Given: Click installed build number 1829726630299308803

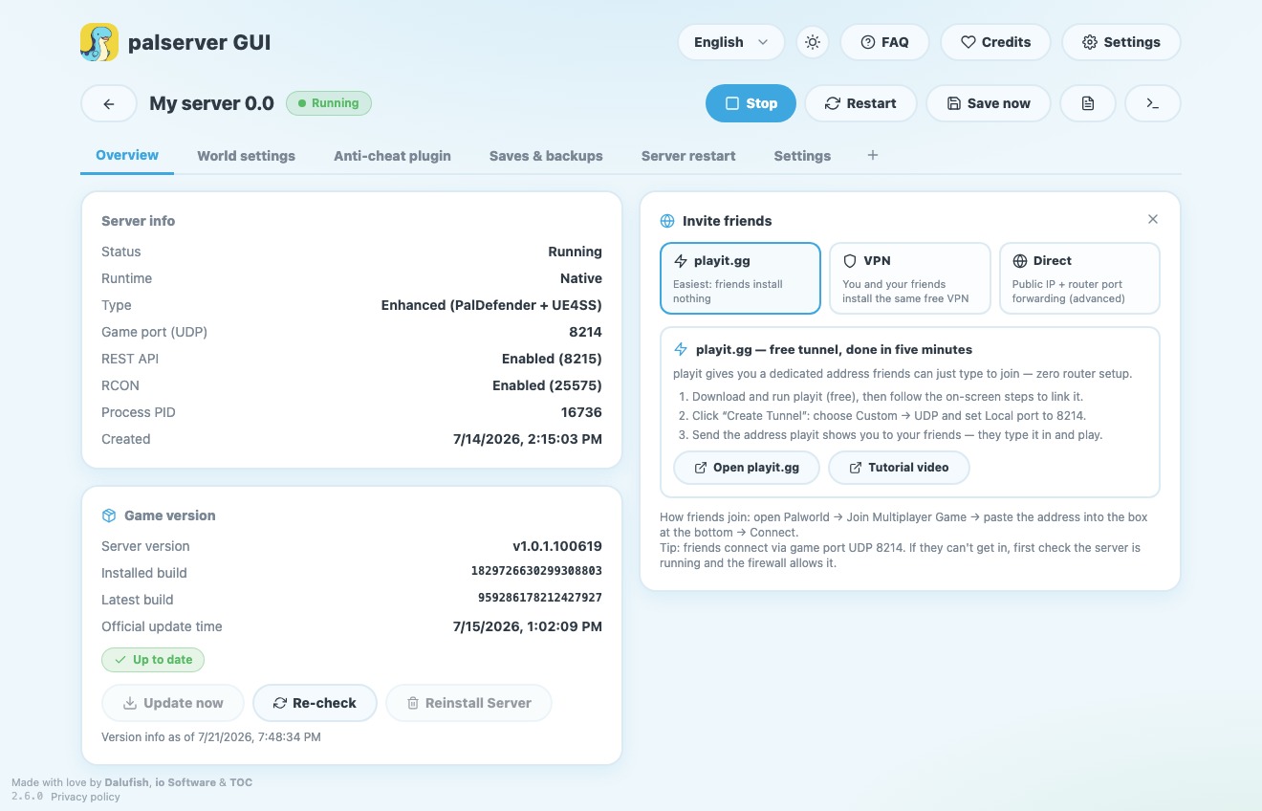Looking at the screenshot, I should 536,571.
